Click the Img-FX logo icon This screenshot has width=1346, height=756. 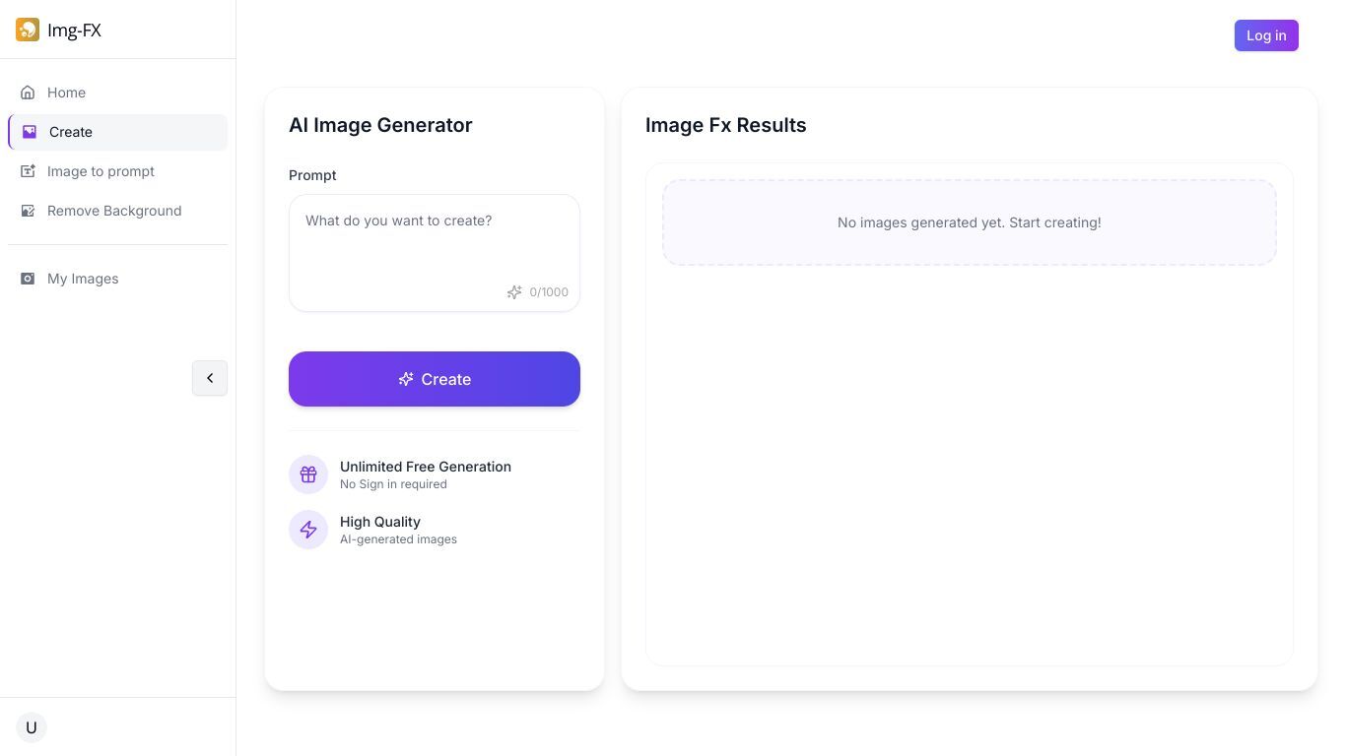(28, 30)
